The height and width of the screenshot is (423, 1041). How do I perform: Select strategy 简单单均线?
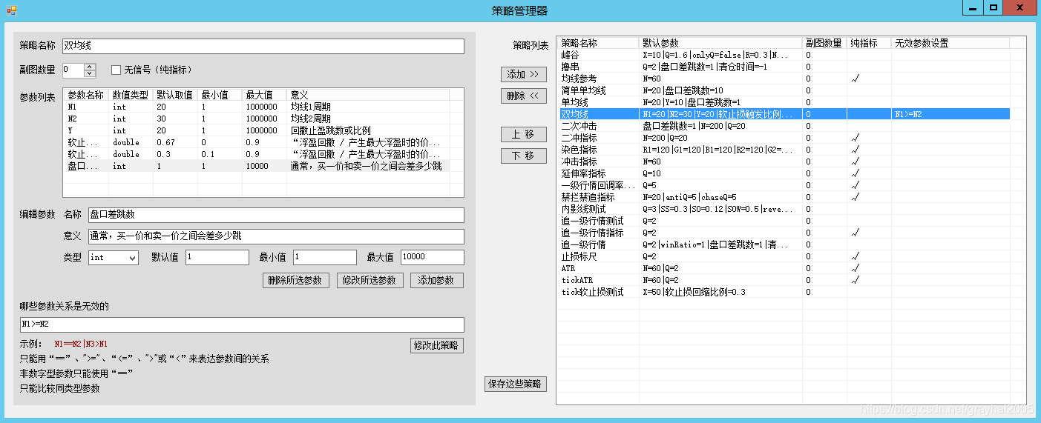pos(784,90)
